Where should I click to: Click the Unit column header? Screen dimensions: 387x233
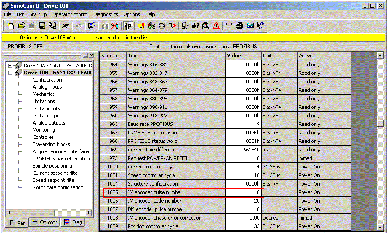click(280, 56)
